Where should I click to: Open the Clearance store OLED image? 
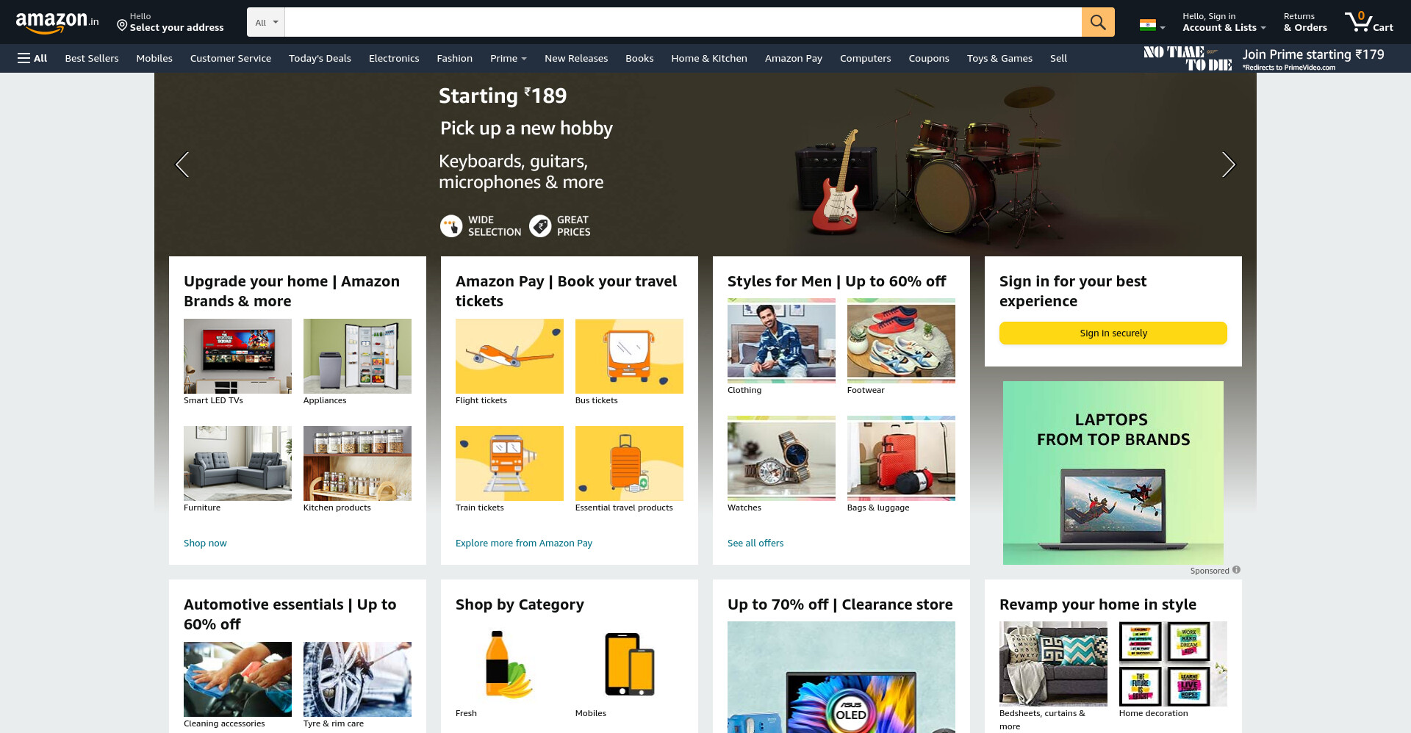point(841,677)
